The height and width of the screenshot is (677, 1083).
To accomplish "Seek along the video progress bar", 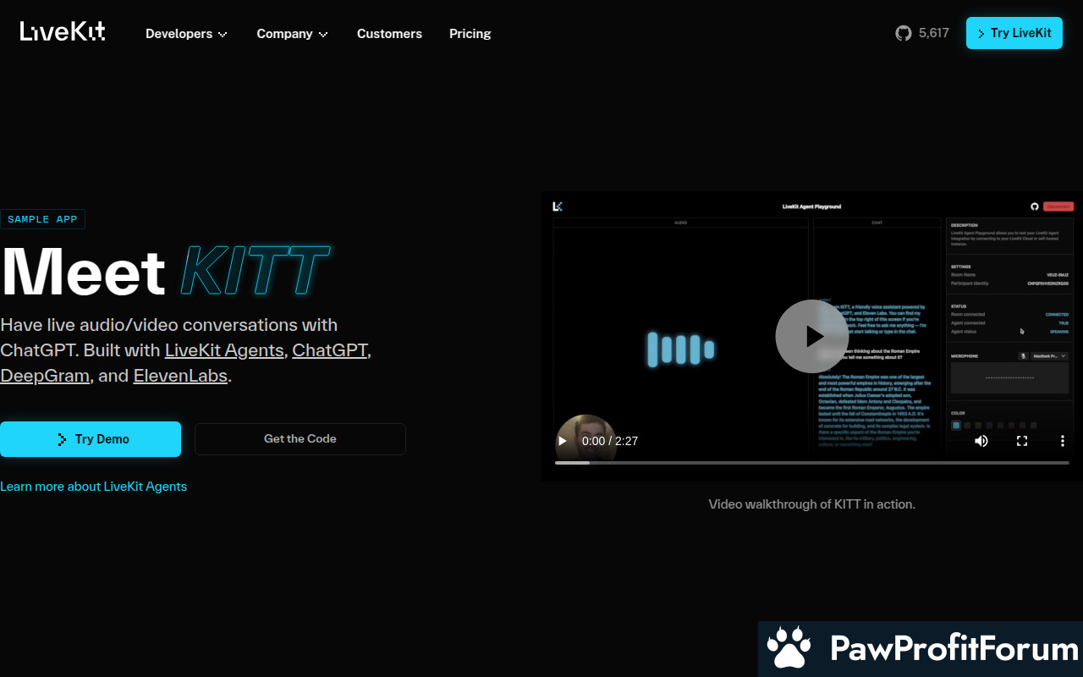I will click(812, 463).
